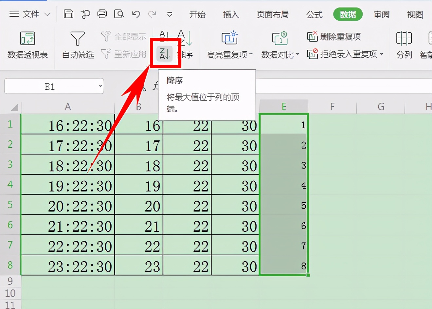This screenshot has width=432, height=309.
Task: Click cell B2 with value 17
Action: (x=139, y=144)
